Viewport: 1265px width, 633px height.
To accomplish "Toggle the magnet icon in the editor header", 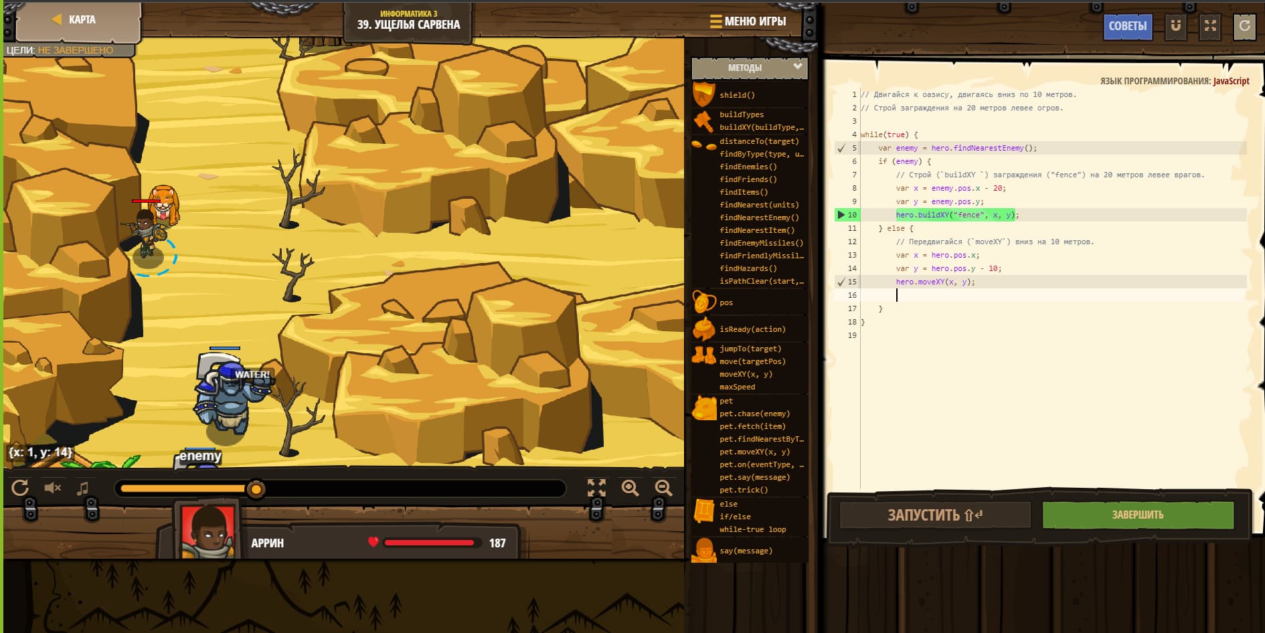I will click(x=1175, y=26).
